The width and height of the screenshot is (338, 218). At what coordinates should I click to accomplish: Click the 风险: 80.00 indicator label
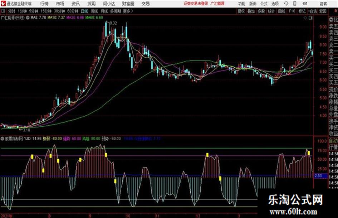click(x=92, y=139)
